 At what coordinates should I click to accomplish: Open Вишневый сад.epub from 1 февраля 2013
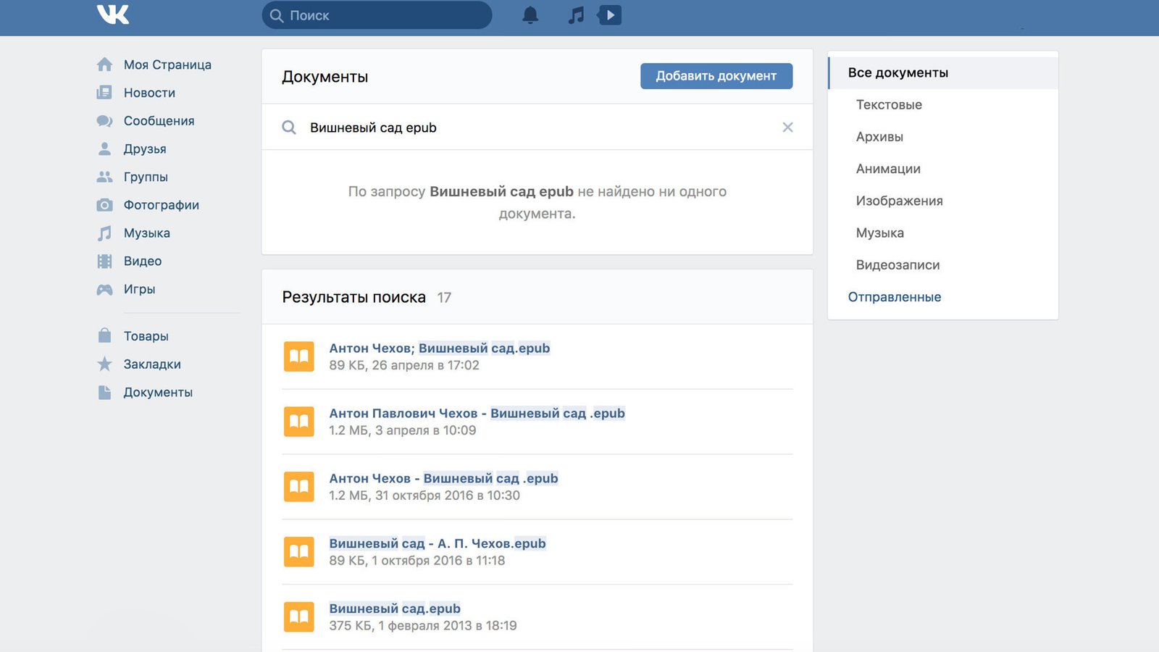(395, 609)
